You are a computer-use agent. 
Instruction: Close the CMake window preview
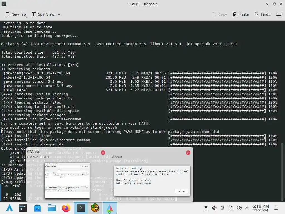point(103,153)
